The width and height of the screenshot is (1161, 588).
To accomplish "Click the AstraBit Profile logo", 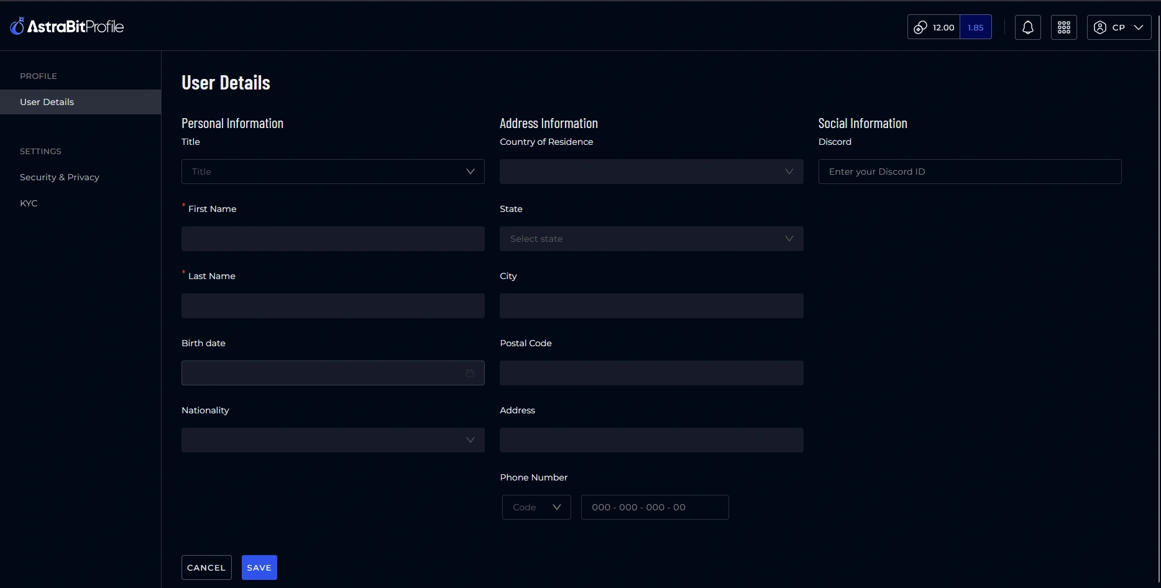I will click(x=67, y=26).
